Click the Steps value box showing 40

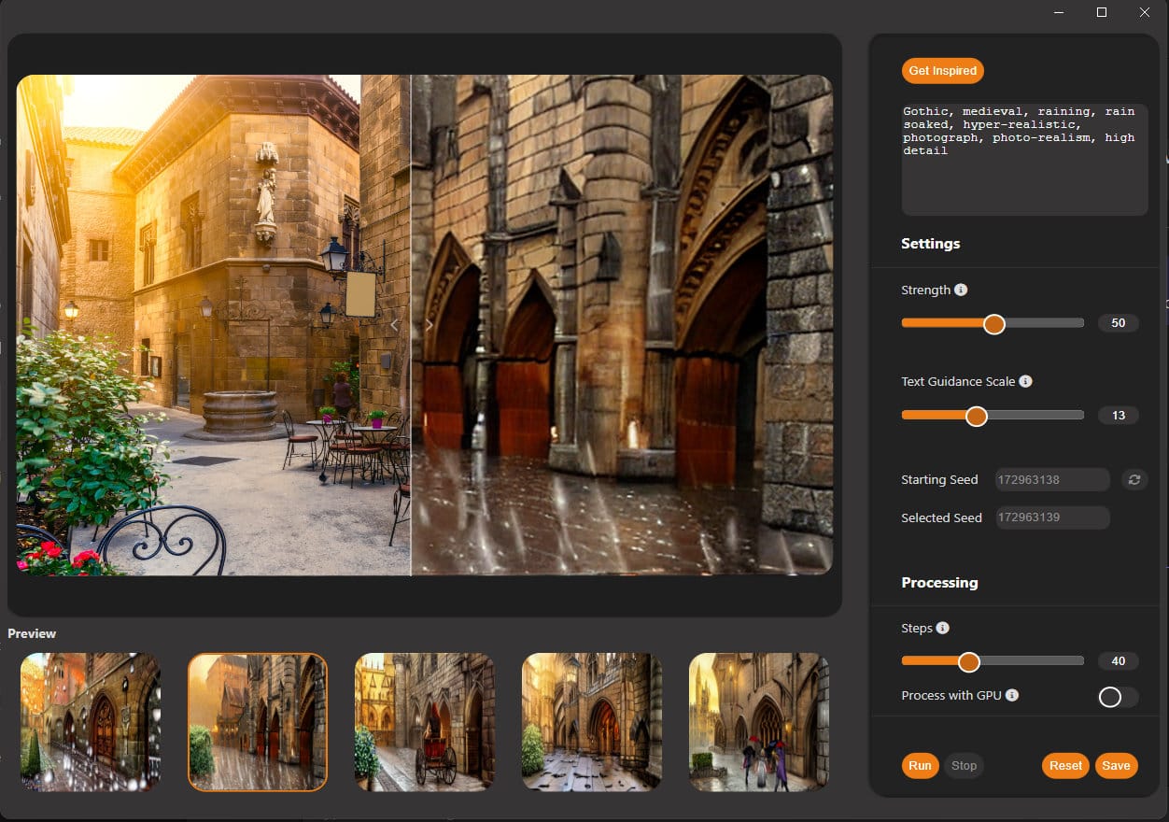1118,661
